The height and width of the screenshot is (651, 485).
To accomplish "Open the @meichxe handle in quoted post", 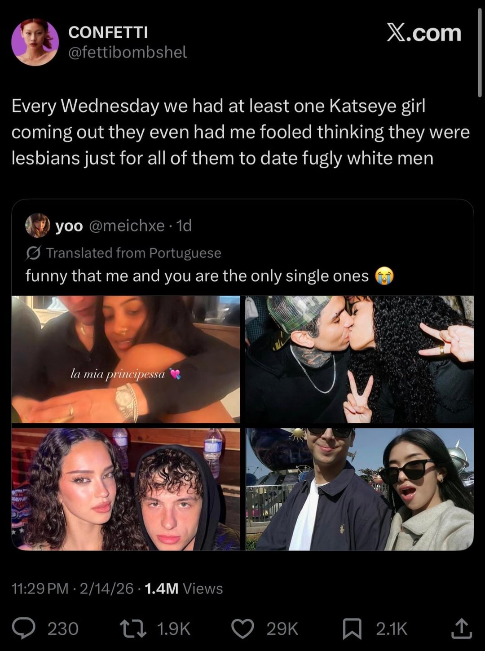I will click(127, 226).
